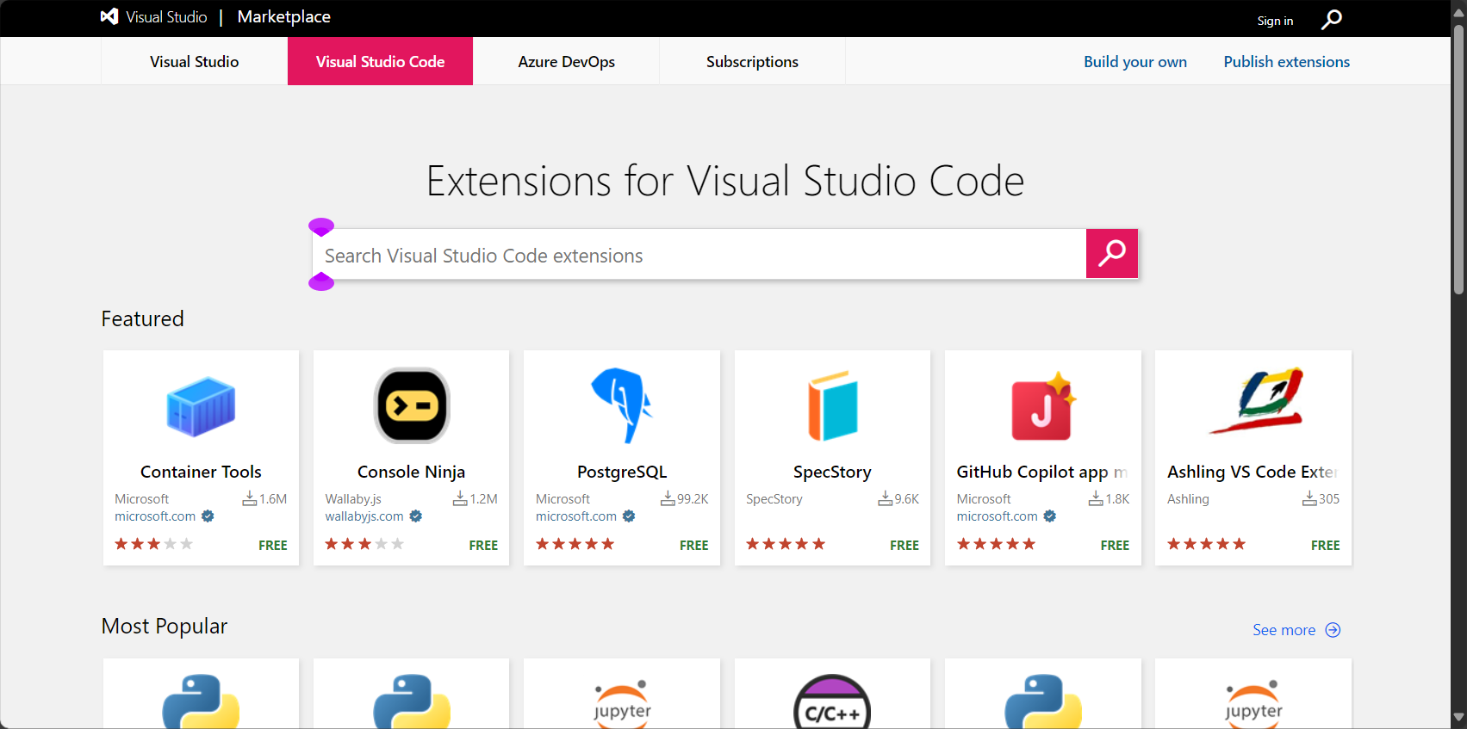Open SpecStory book icon

[x=832, y=405]
